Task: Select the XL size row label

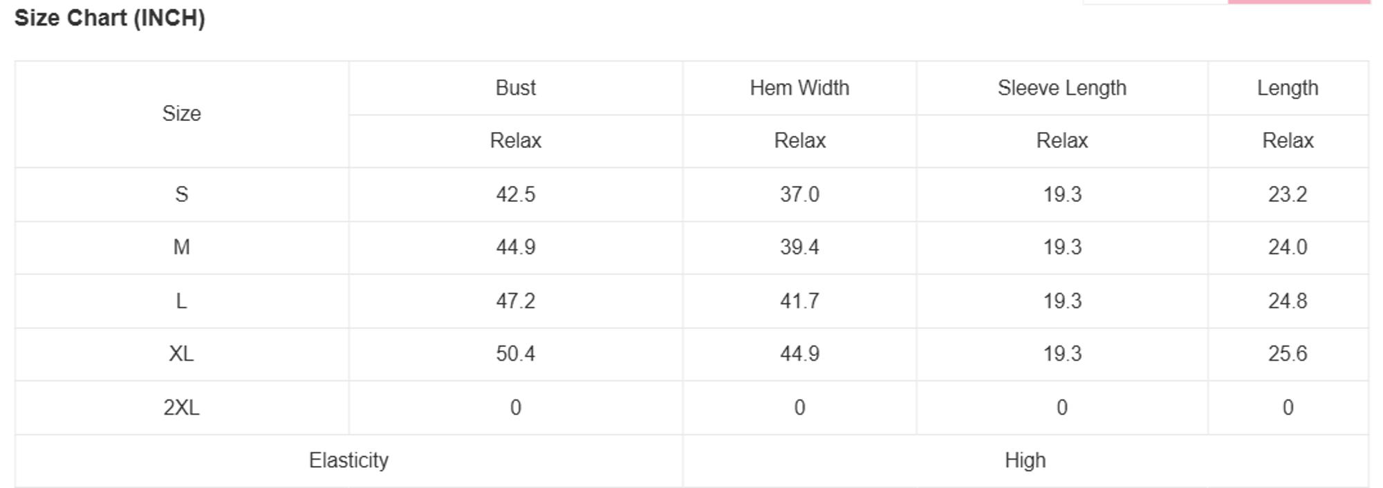Action: tap(182, 353)
